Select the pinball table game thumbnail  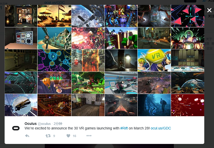121,16
